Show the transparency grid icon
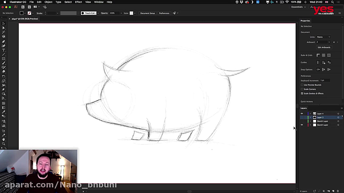 [329, 55]
